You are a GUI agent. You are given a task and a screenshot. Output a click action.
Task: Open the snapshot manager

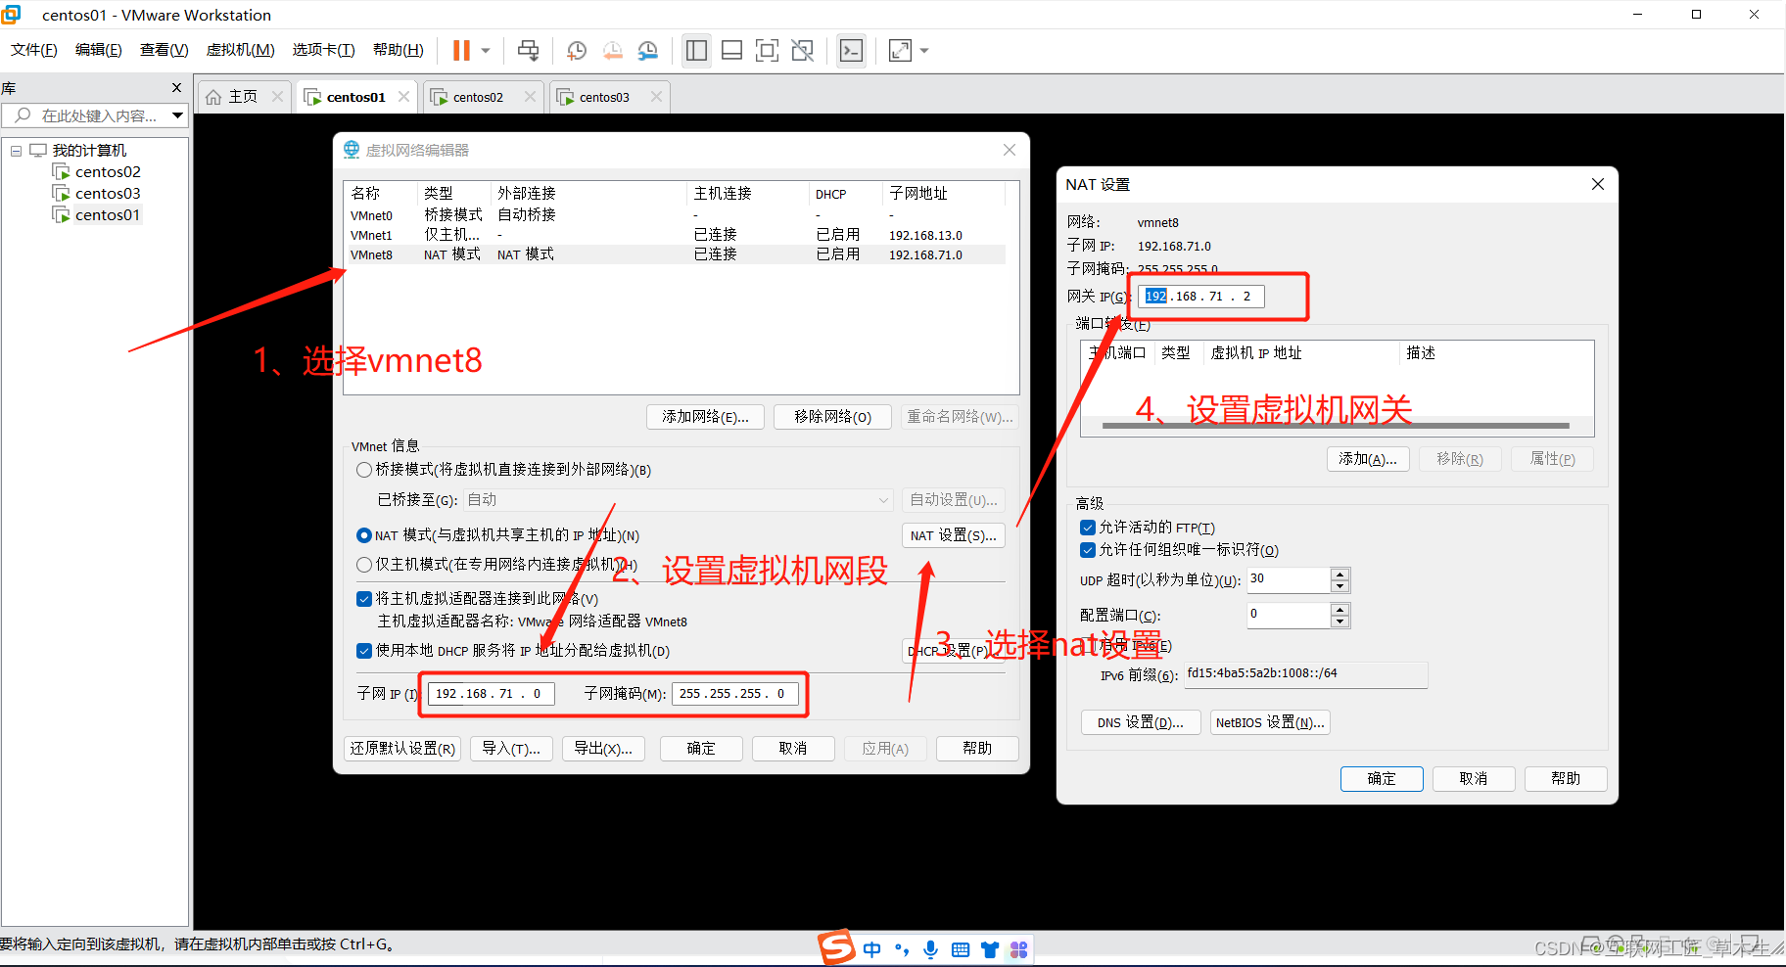(648, 50)
